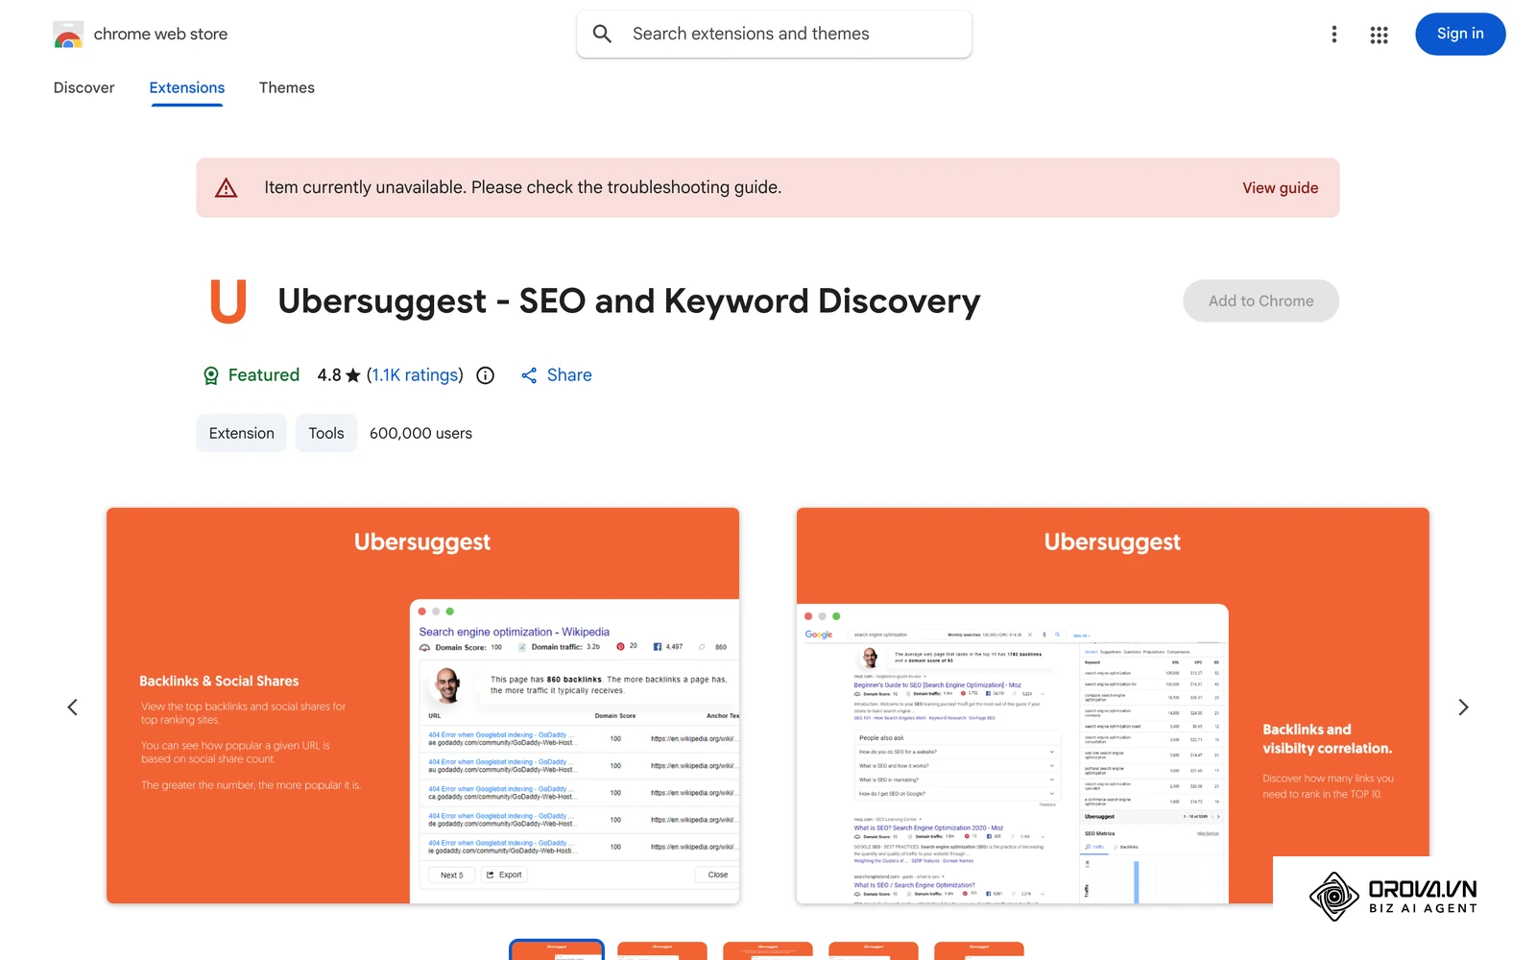Viewport: 1536px width, 960px height.
Task: Select the Extensions tab
Action: click(x=187, y=87)
